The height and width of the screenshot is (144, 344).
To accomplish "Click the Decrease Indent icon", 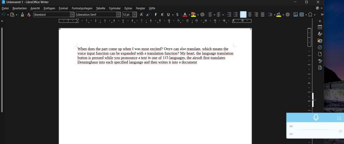I will 236,15.
